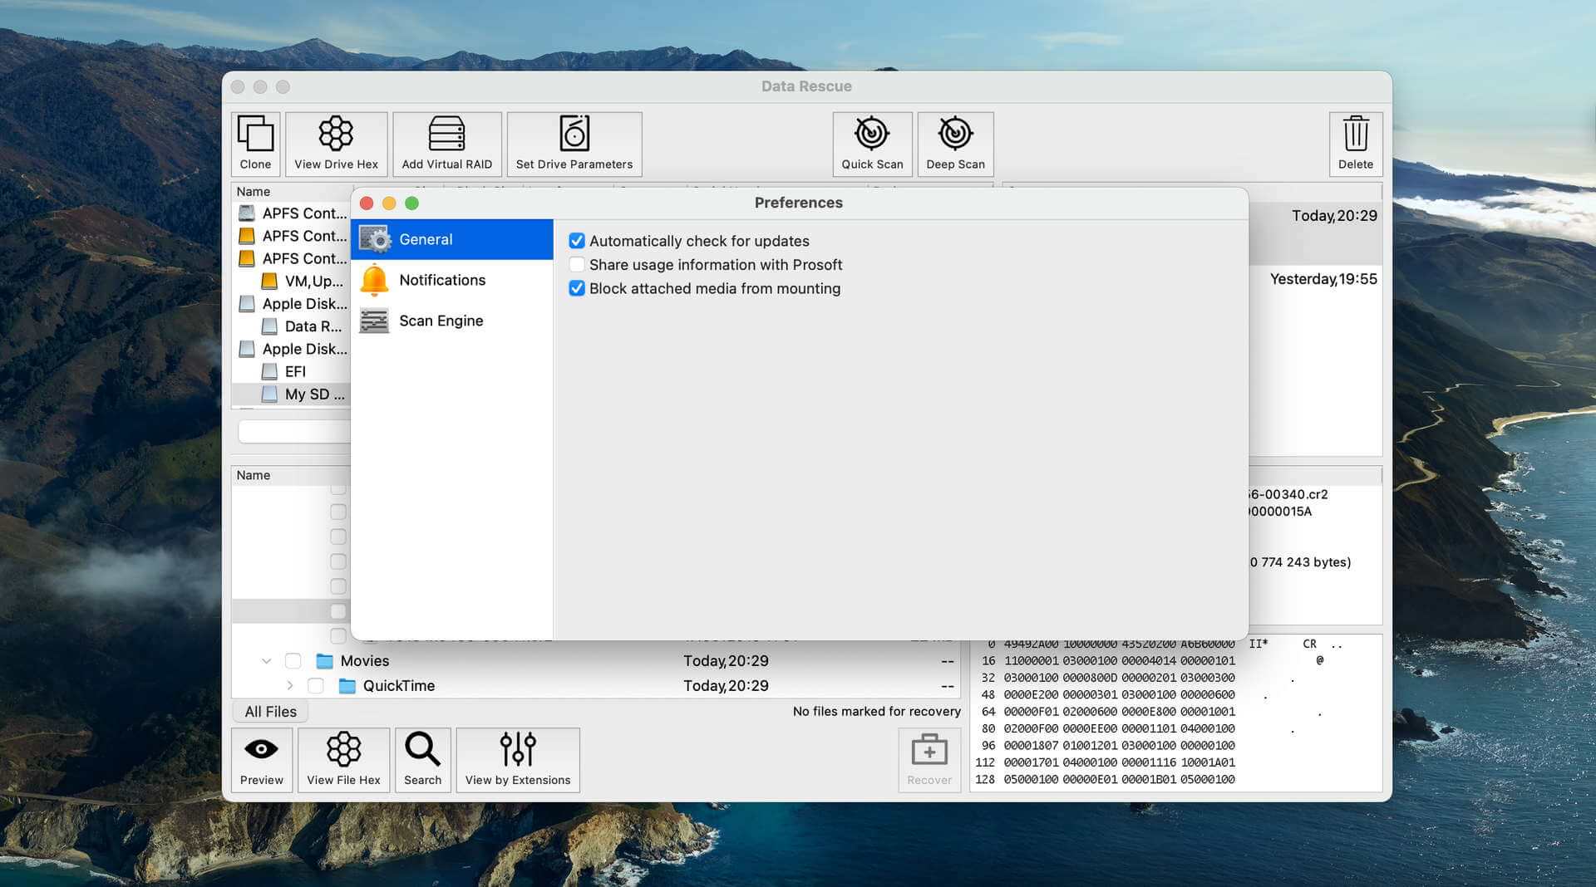This screenshot has height=887, width=1596.
Task: Collapse the Movies folder
Action: [x=266, y=661]
